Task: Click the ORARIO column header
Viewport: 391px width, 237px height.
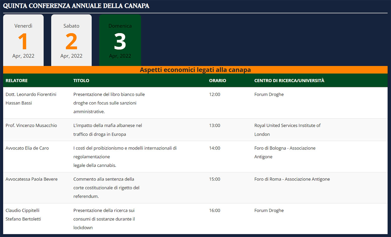Action: pyautogui.click(x=218, y=81)
